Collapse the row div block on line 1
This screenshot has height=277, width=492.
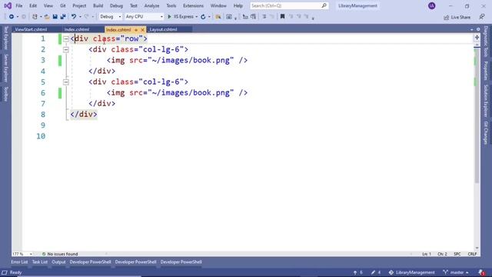point(66,38)
